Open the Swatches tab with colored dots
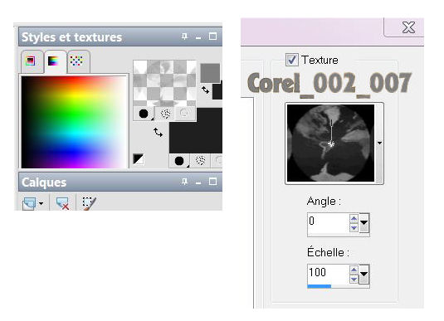444x321 pixels. click(76, 61)
